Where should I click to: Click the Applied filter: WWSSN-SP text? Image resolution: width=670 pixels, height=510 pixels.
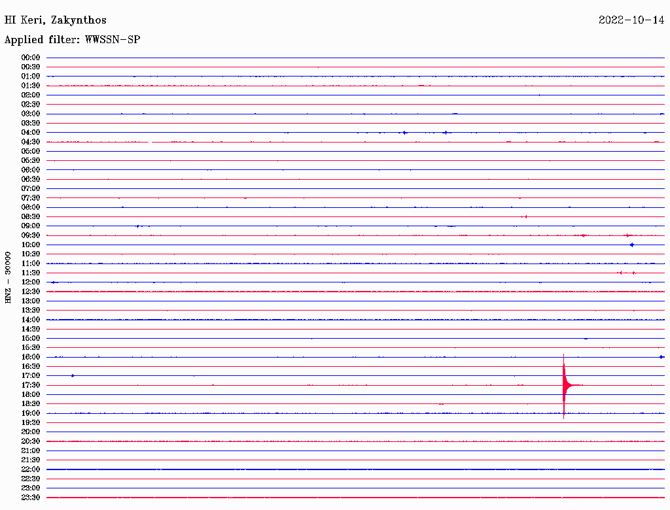point(72,40)
